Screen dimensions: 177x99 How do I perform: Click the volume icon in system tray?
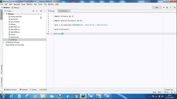[x=162, y=96]
